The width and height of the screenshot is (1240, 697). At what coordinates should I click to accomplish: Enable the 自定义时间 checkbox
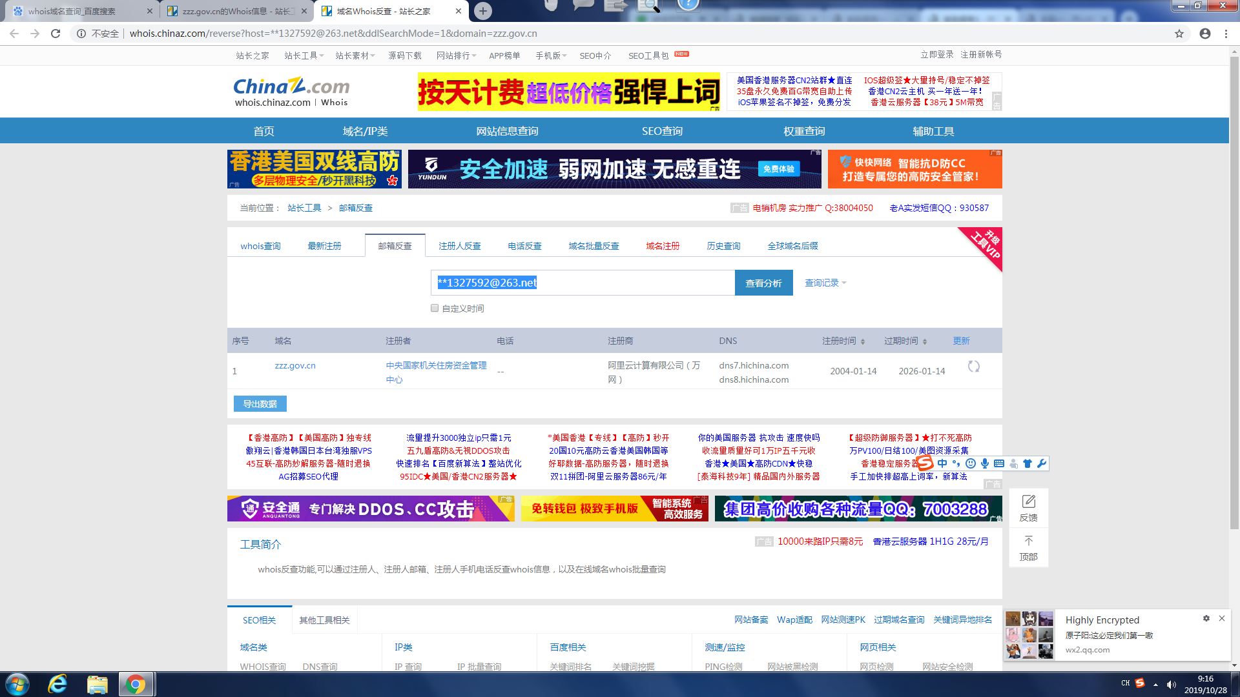435,308
